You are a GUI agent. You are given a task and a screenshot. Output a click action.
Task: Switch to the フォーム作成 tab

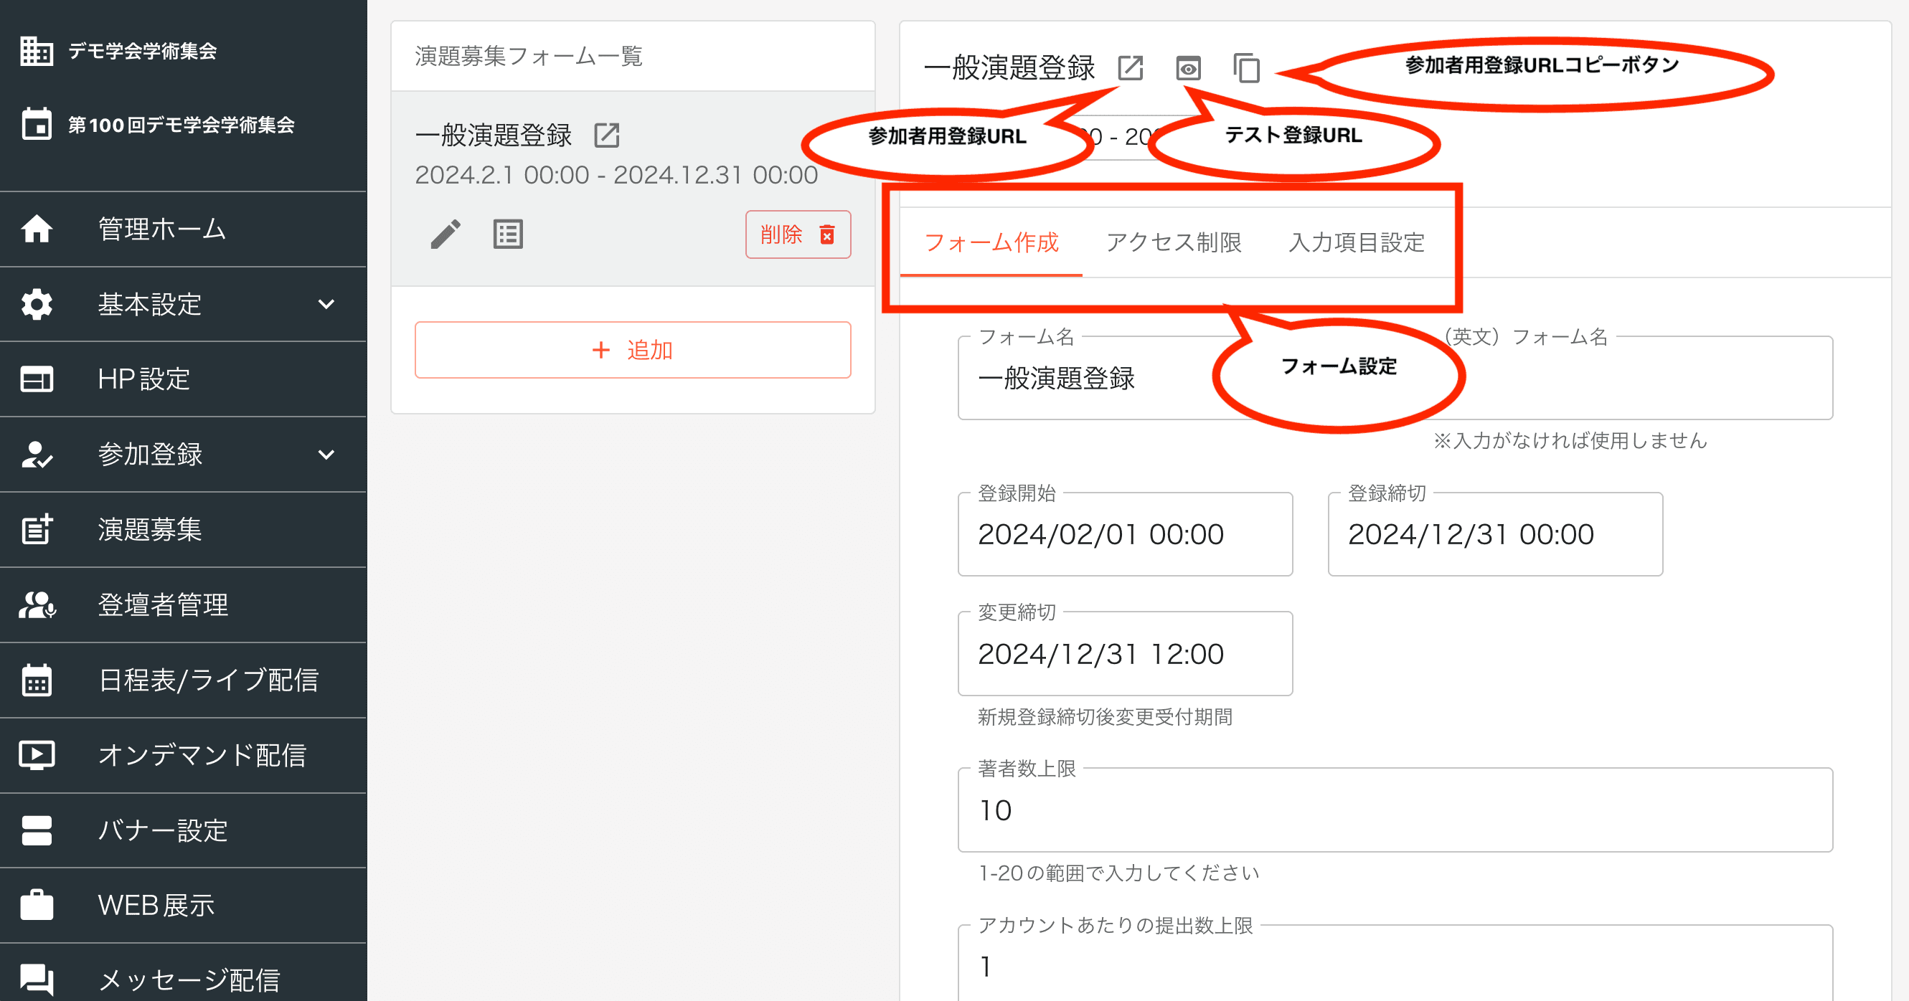coord(991,242)
